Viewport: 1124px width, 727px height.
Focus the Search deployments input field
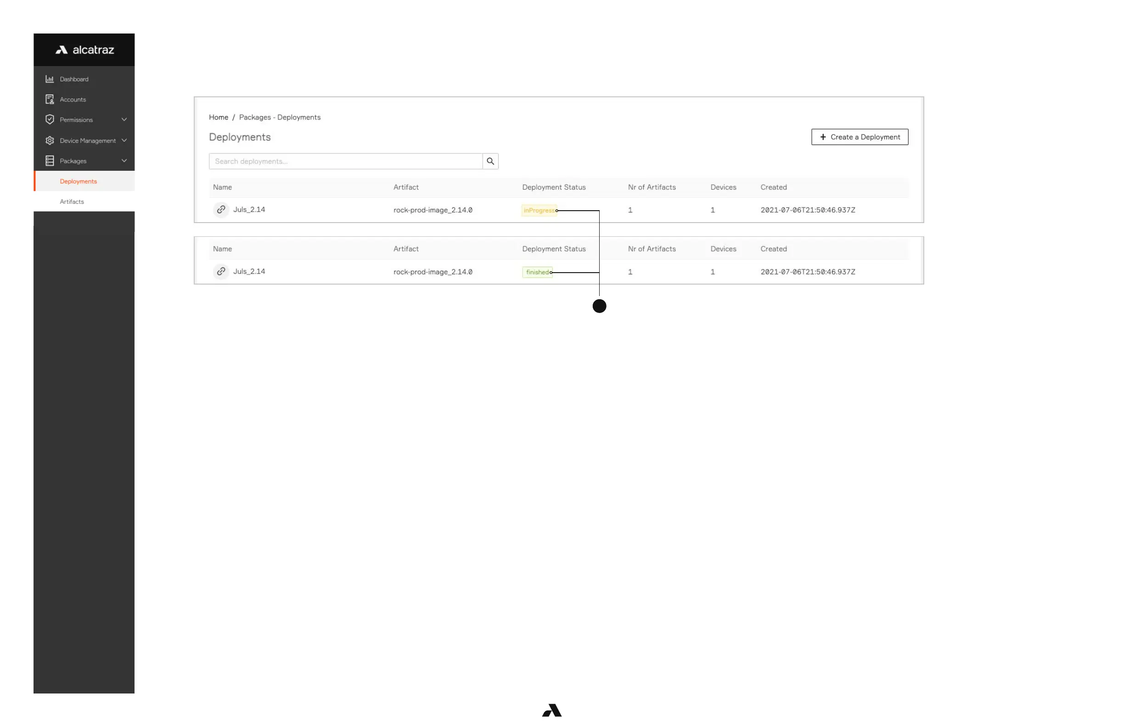point(345,162)
